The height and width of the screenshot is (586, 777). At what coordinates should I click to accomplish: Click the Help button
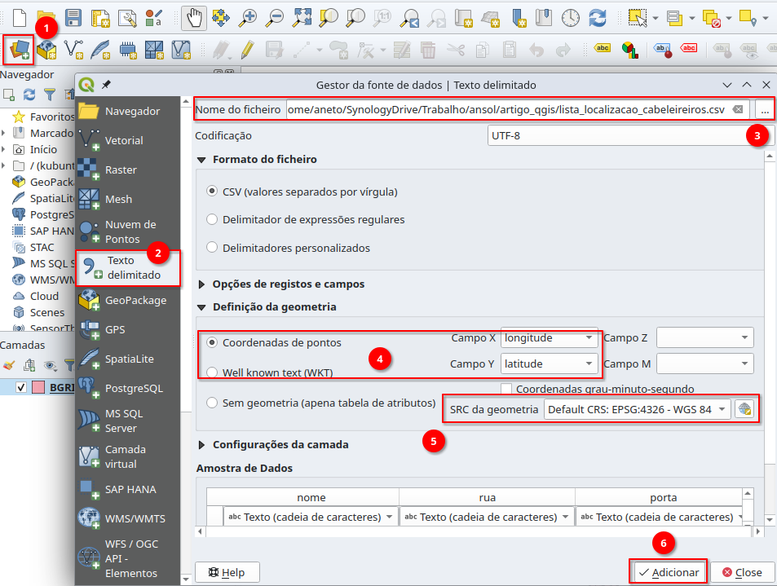pyautogui.click(x=227, y=572)
